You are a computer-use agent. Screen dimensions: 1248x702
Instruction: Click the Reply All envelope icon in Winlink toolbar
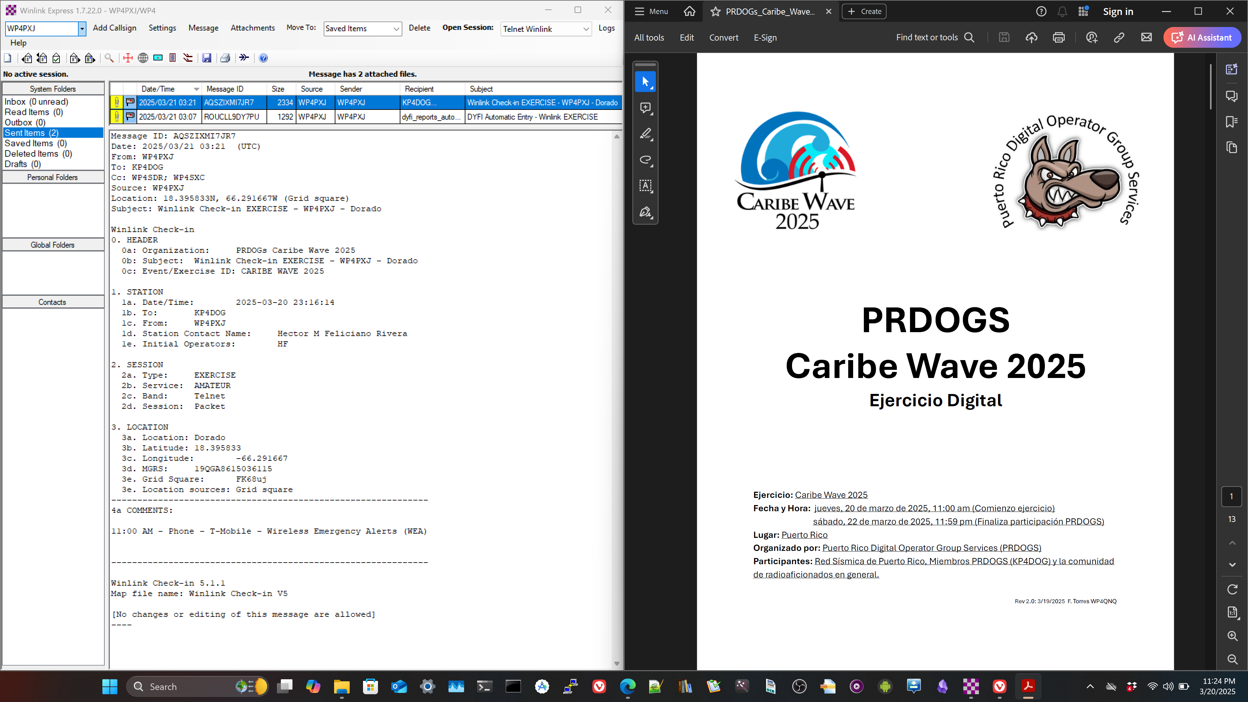pos(42,58)
